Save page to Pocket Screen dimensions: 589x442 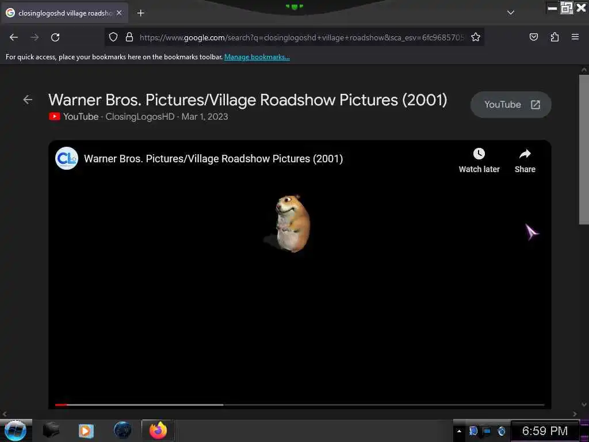tap(533, 37)
